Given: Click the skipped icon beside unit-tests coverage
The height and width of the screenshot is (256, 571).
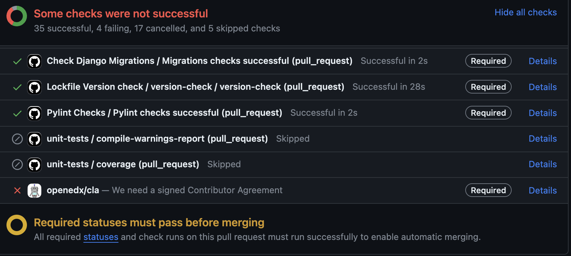Looking at the screenshot, I should pos(17,165).
